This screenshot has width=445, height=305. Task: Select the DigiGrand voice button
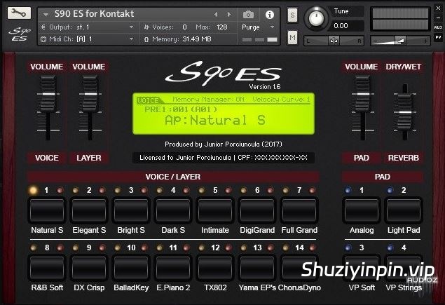257,210
